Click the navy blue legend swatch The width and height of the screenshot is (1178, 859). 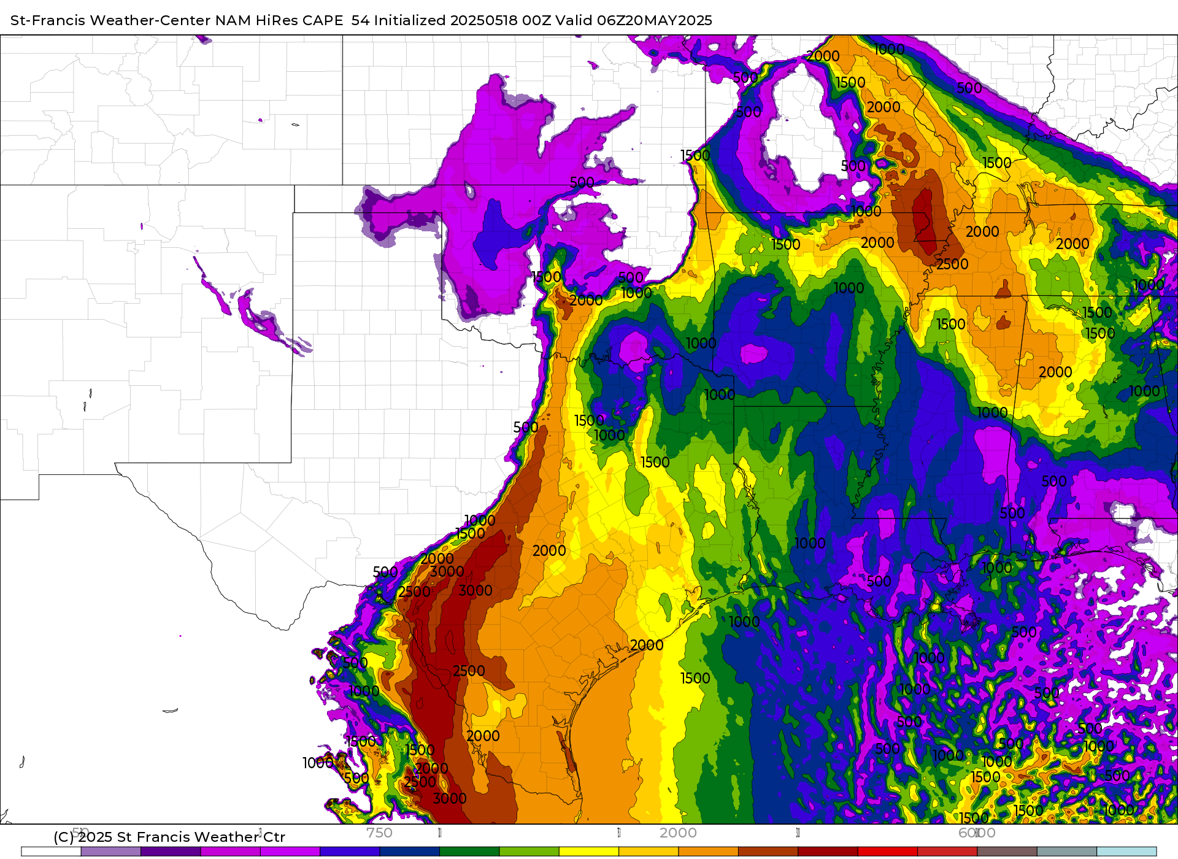[x=410, y=852]
